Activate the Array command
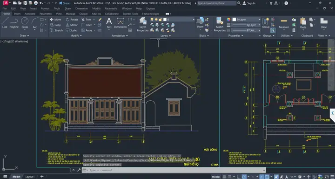The image size is (335, 179). (x=87, y=30)
